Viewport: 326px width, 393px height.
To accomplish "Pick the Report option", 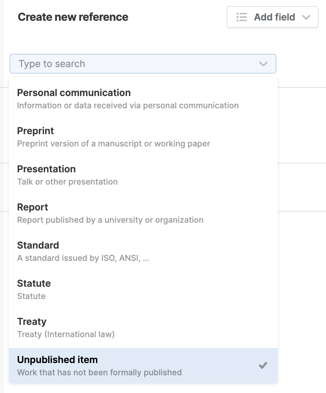I will [33, 207].
